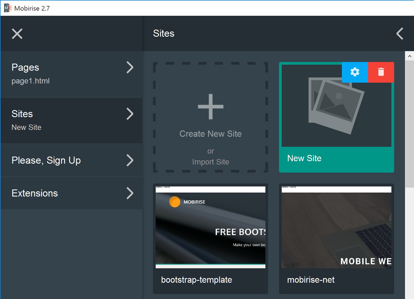Click Import Site link
Image resolution: width=414 pixels, height=299 pixels.
pyautogui.click(x=210, y=162)
